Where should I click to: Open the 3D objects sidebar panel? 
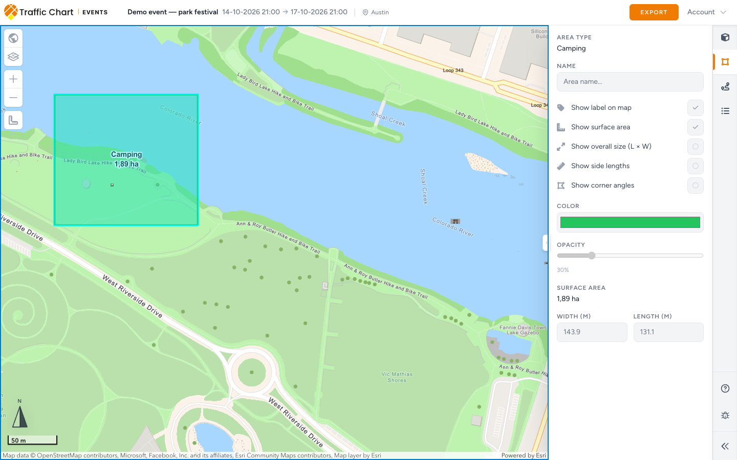click(x=725, y=37)
